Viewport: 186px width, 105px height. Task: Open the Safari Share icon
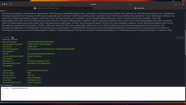(x=176, y=4)
